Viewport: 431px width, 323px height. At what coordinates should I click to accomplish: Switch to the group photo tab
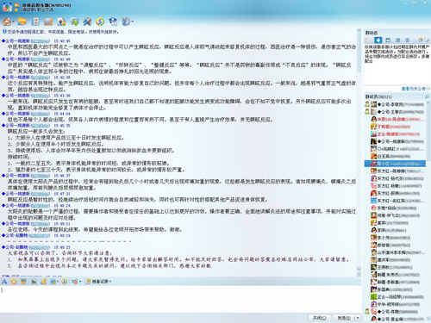tap(388, 40)
